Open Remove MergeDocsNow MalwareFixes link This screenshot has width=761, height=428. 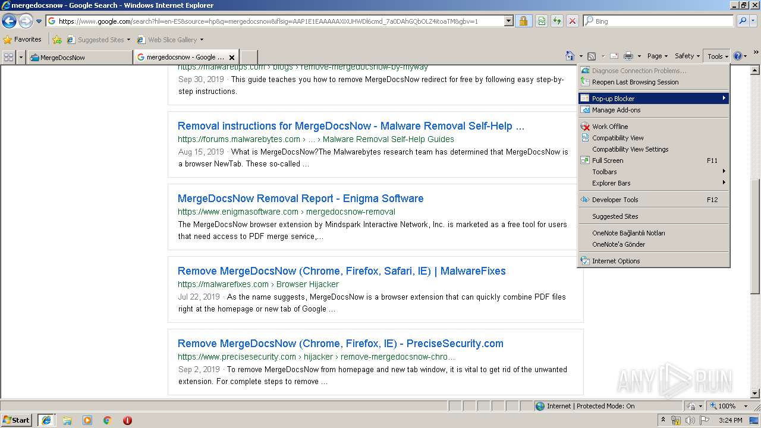(341, 271)
